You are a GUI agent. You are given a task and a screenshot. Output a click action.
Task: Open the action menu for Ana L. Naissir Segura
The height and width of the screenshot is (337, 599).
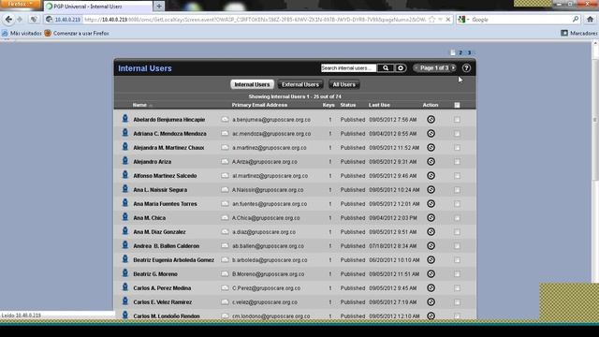(x=431, y=189)
